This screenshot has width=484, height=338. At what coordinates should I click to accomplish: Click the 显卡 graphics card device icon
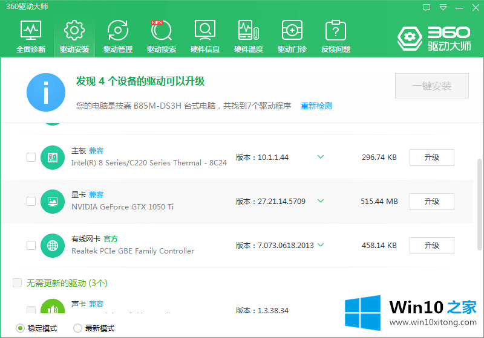[53, 202]
